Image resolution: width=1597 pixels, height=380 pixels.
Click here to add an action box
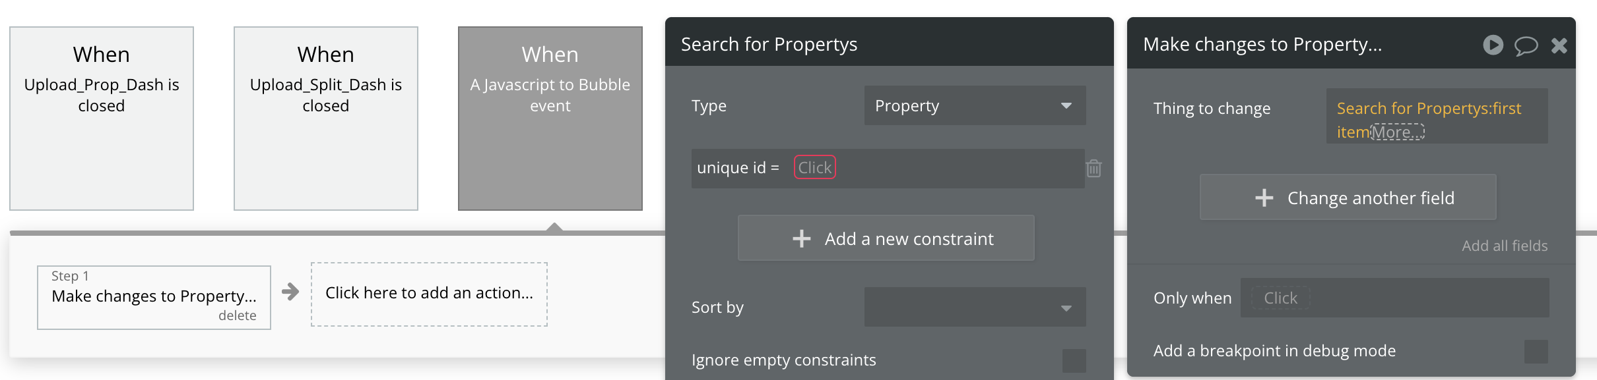coord(429,293)
